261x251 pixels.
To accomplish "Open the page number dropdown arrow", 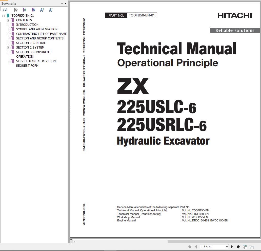I will pyautogui.click(x=227, y=247).
